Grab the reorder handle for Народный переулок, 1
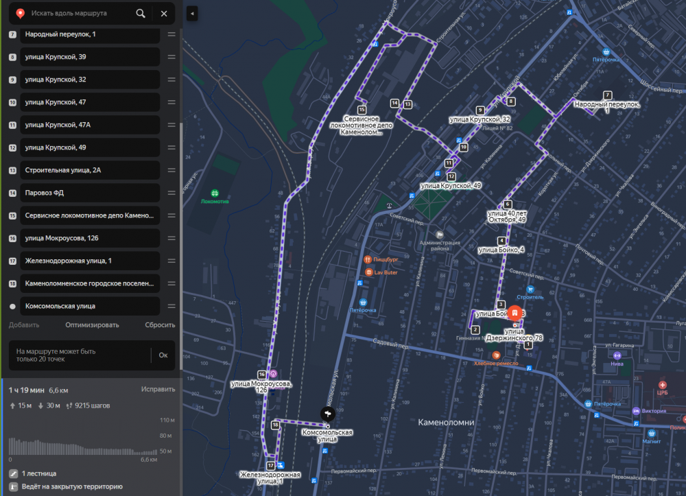 tap(171, 34)
